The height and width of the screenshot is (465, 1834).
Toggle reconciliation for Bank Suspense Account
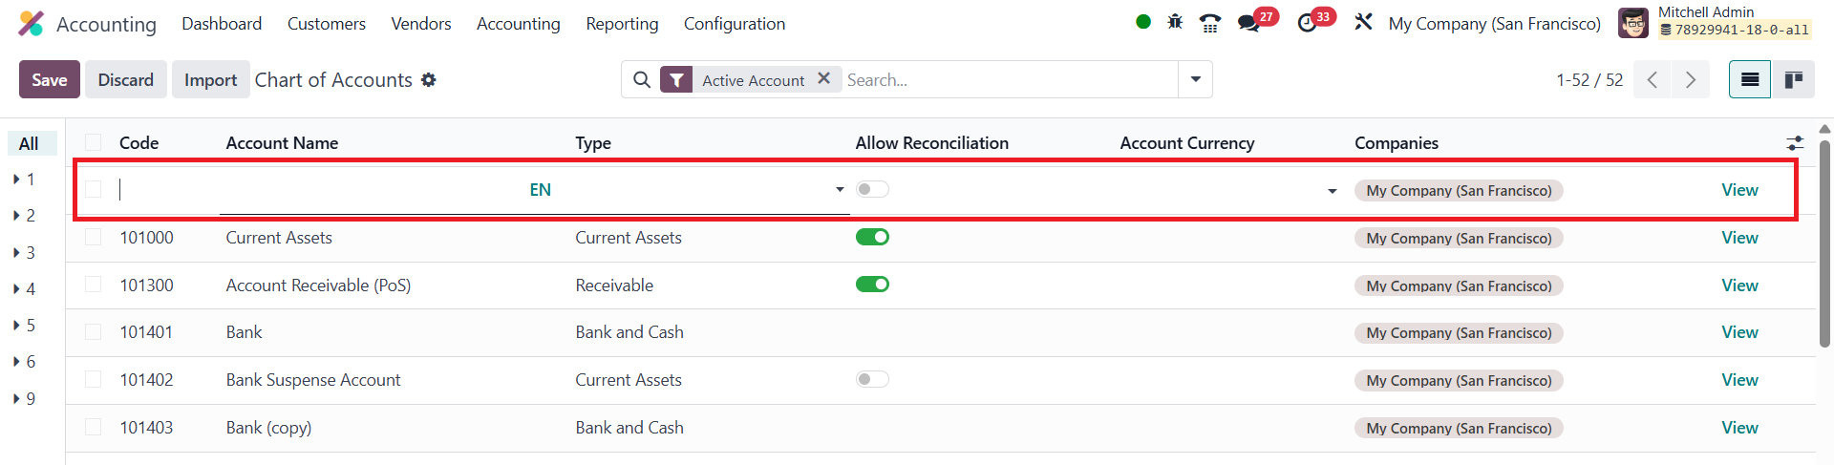point(872,379)
